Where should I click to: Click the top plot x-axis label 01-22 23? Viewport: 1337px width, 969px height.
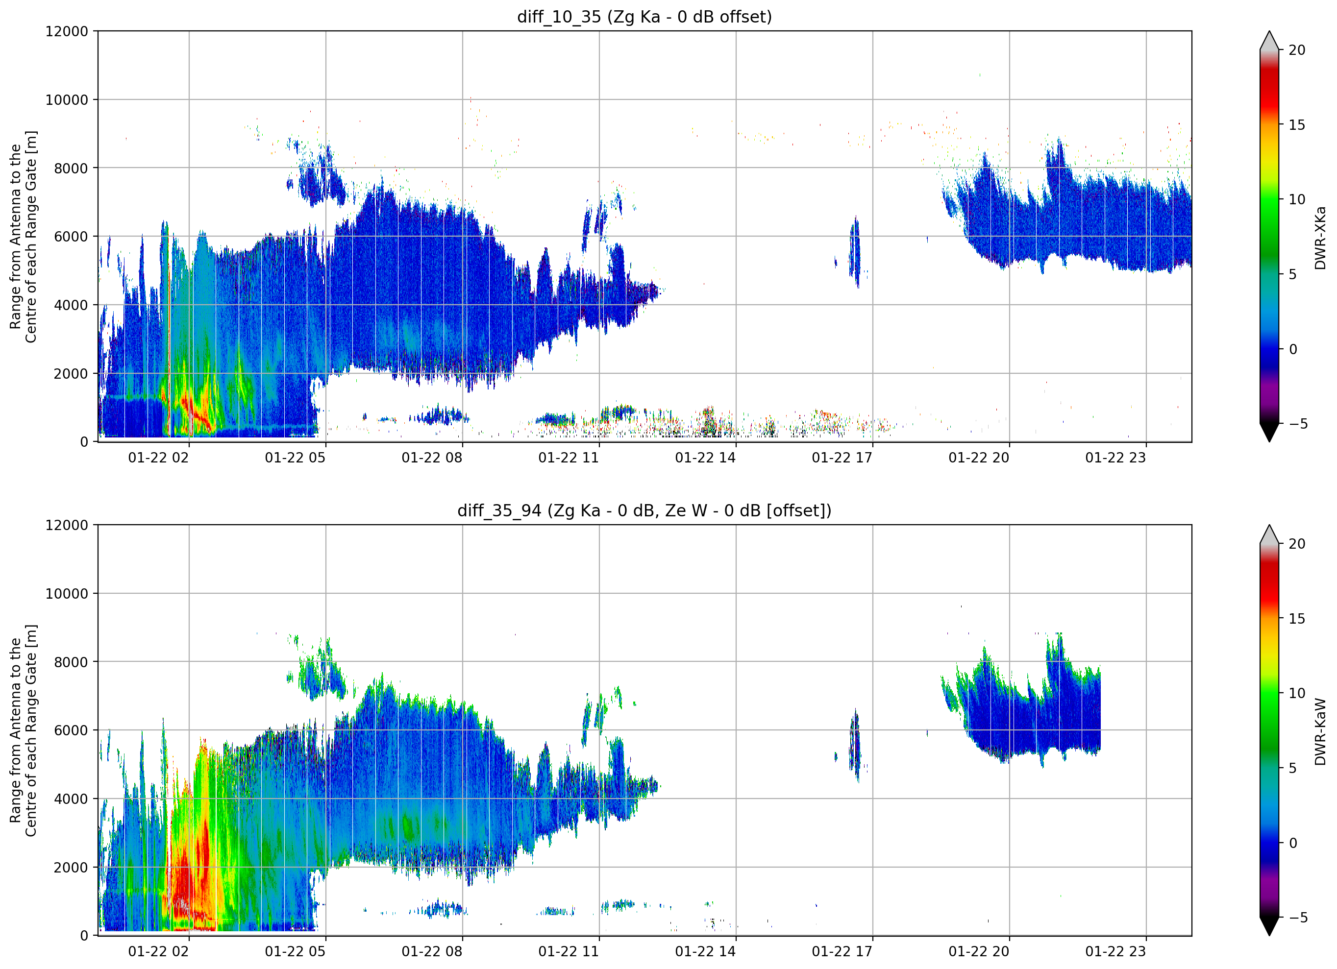[1116, 458]
